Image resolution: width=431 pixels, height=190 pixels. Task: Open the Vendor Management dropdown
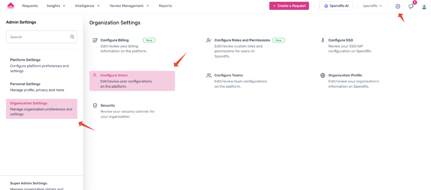click(129, 6)
